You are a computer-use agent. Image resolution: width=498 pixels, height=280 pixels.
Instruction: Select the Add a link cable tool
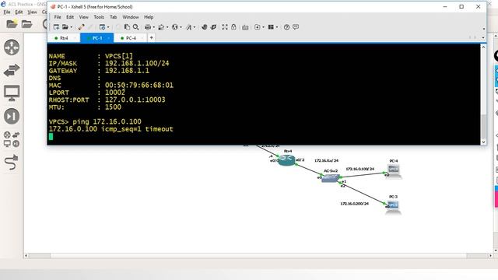(x=12, y=163)
